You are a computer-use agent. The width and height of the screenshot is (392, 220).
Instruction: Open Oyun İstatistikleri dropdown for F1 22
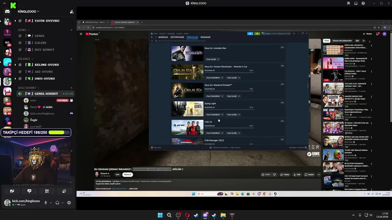tap(215, 133)
